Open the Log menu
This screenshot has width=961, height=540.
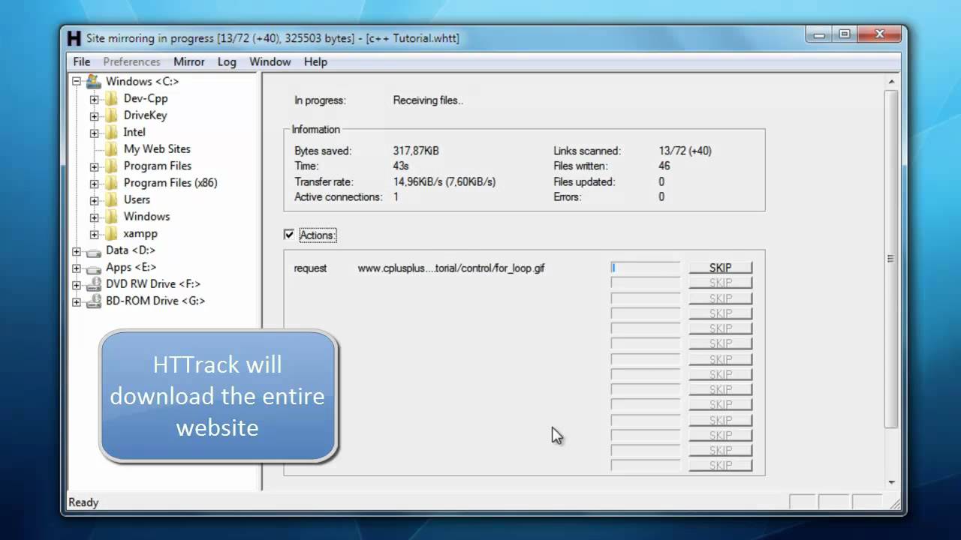227,61
